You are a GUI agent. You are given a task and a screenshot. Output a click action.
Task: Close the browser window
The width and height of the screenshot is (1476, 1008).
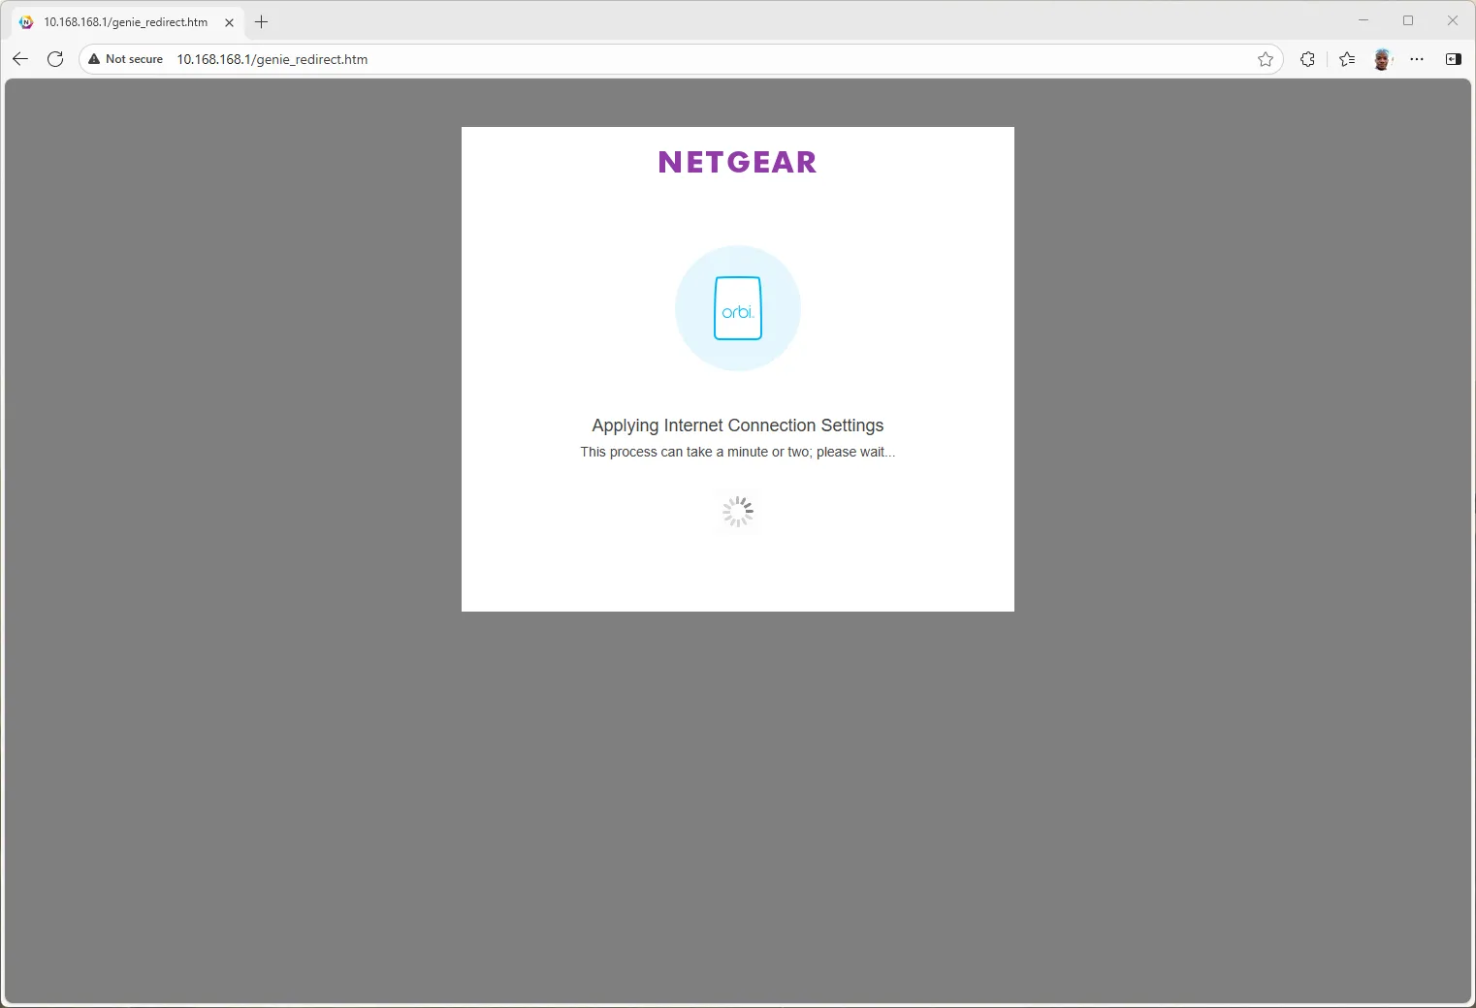pos(1453,20)
